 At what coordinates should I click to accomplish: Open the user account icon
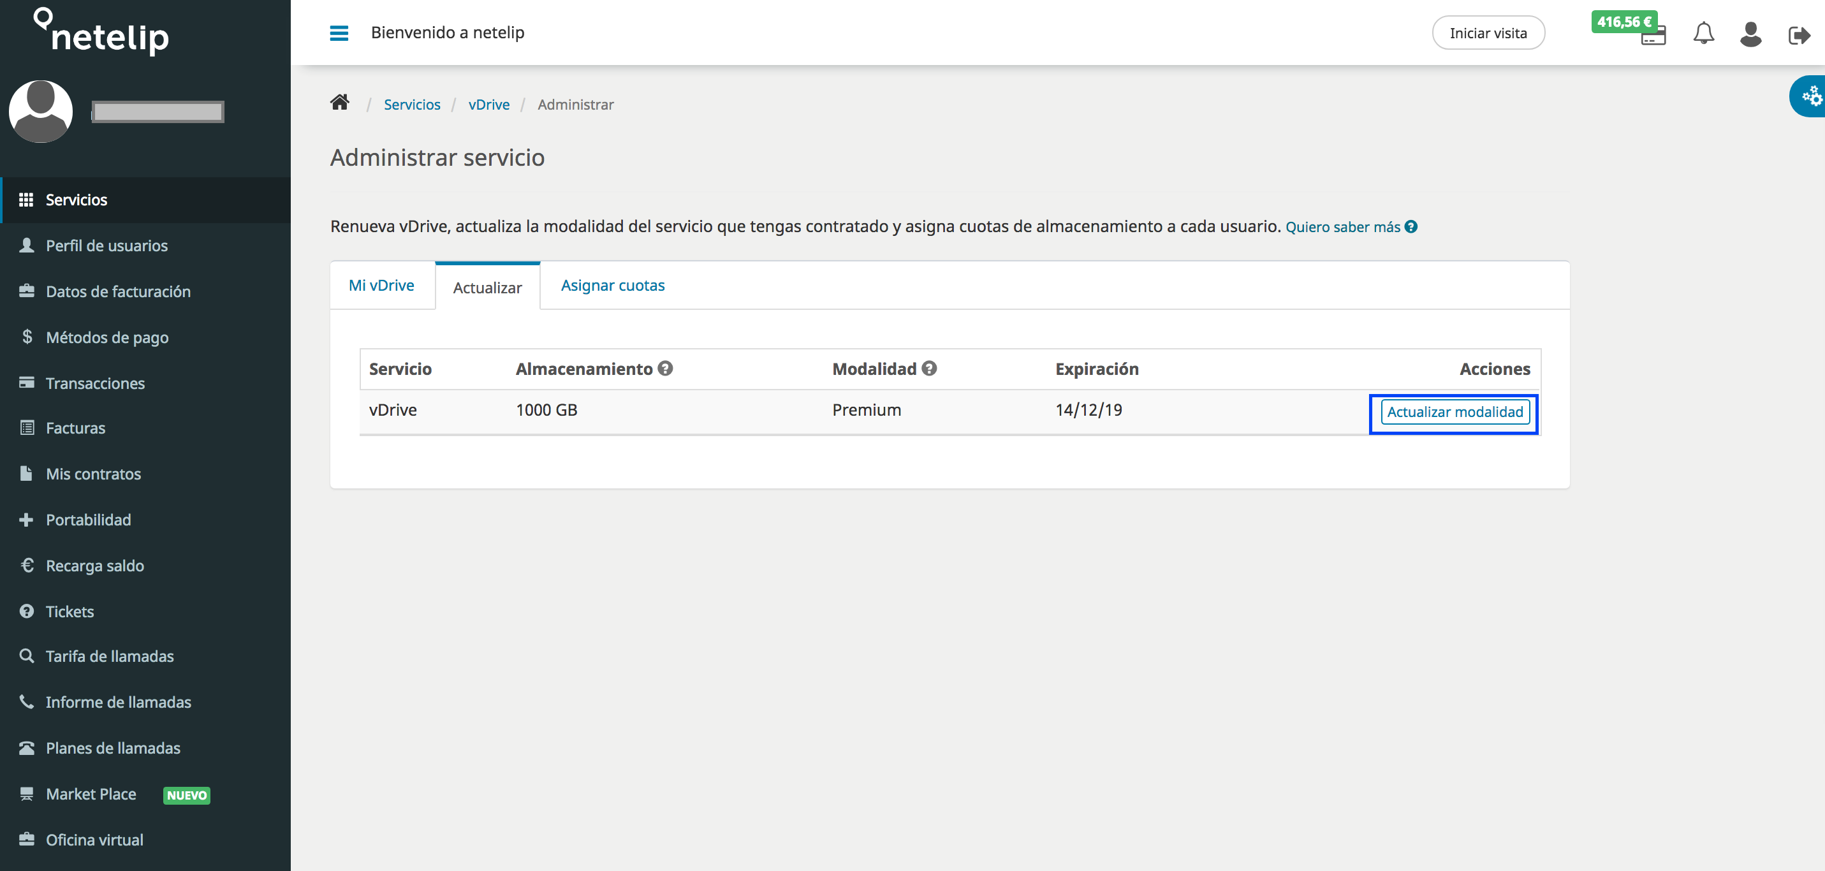pyautogui.click(x=1750, y=34)
